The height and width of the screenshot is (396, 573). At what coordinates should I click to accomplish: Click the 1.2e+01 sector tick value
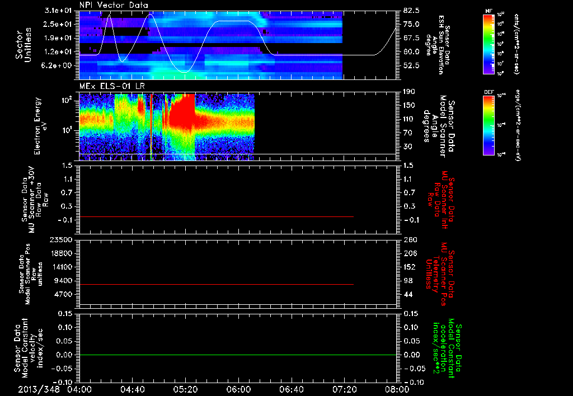pyautogui.click(x=58, y=52)
